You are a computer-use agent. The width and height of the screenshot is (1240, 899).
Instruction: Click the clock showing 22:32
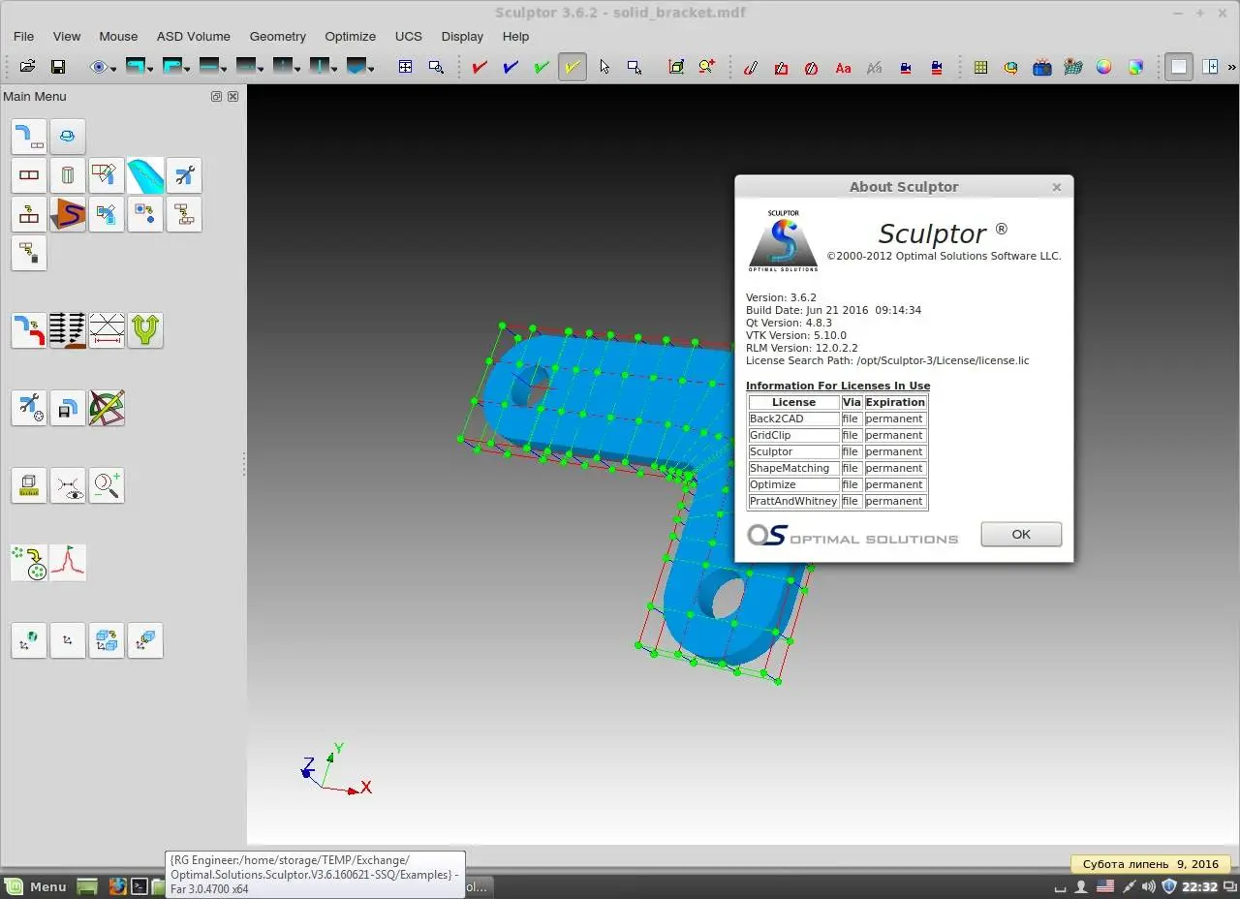click(1199, 886)
